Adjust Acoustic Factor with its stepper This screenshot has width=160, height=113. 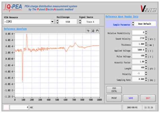(146, 62)
